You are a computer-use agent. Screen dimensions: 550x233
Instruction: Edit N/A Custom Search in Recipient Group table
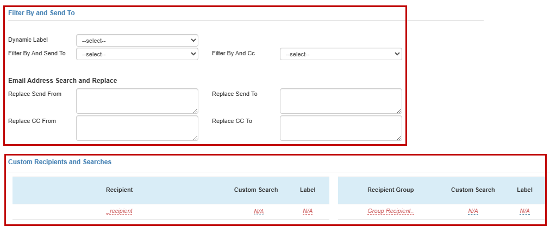[x=473, y=211]
